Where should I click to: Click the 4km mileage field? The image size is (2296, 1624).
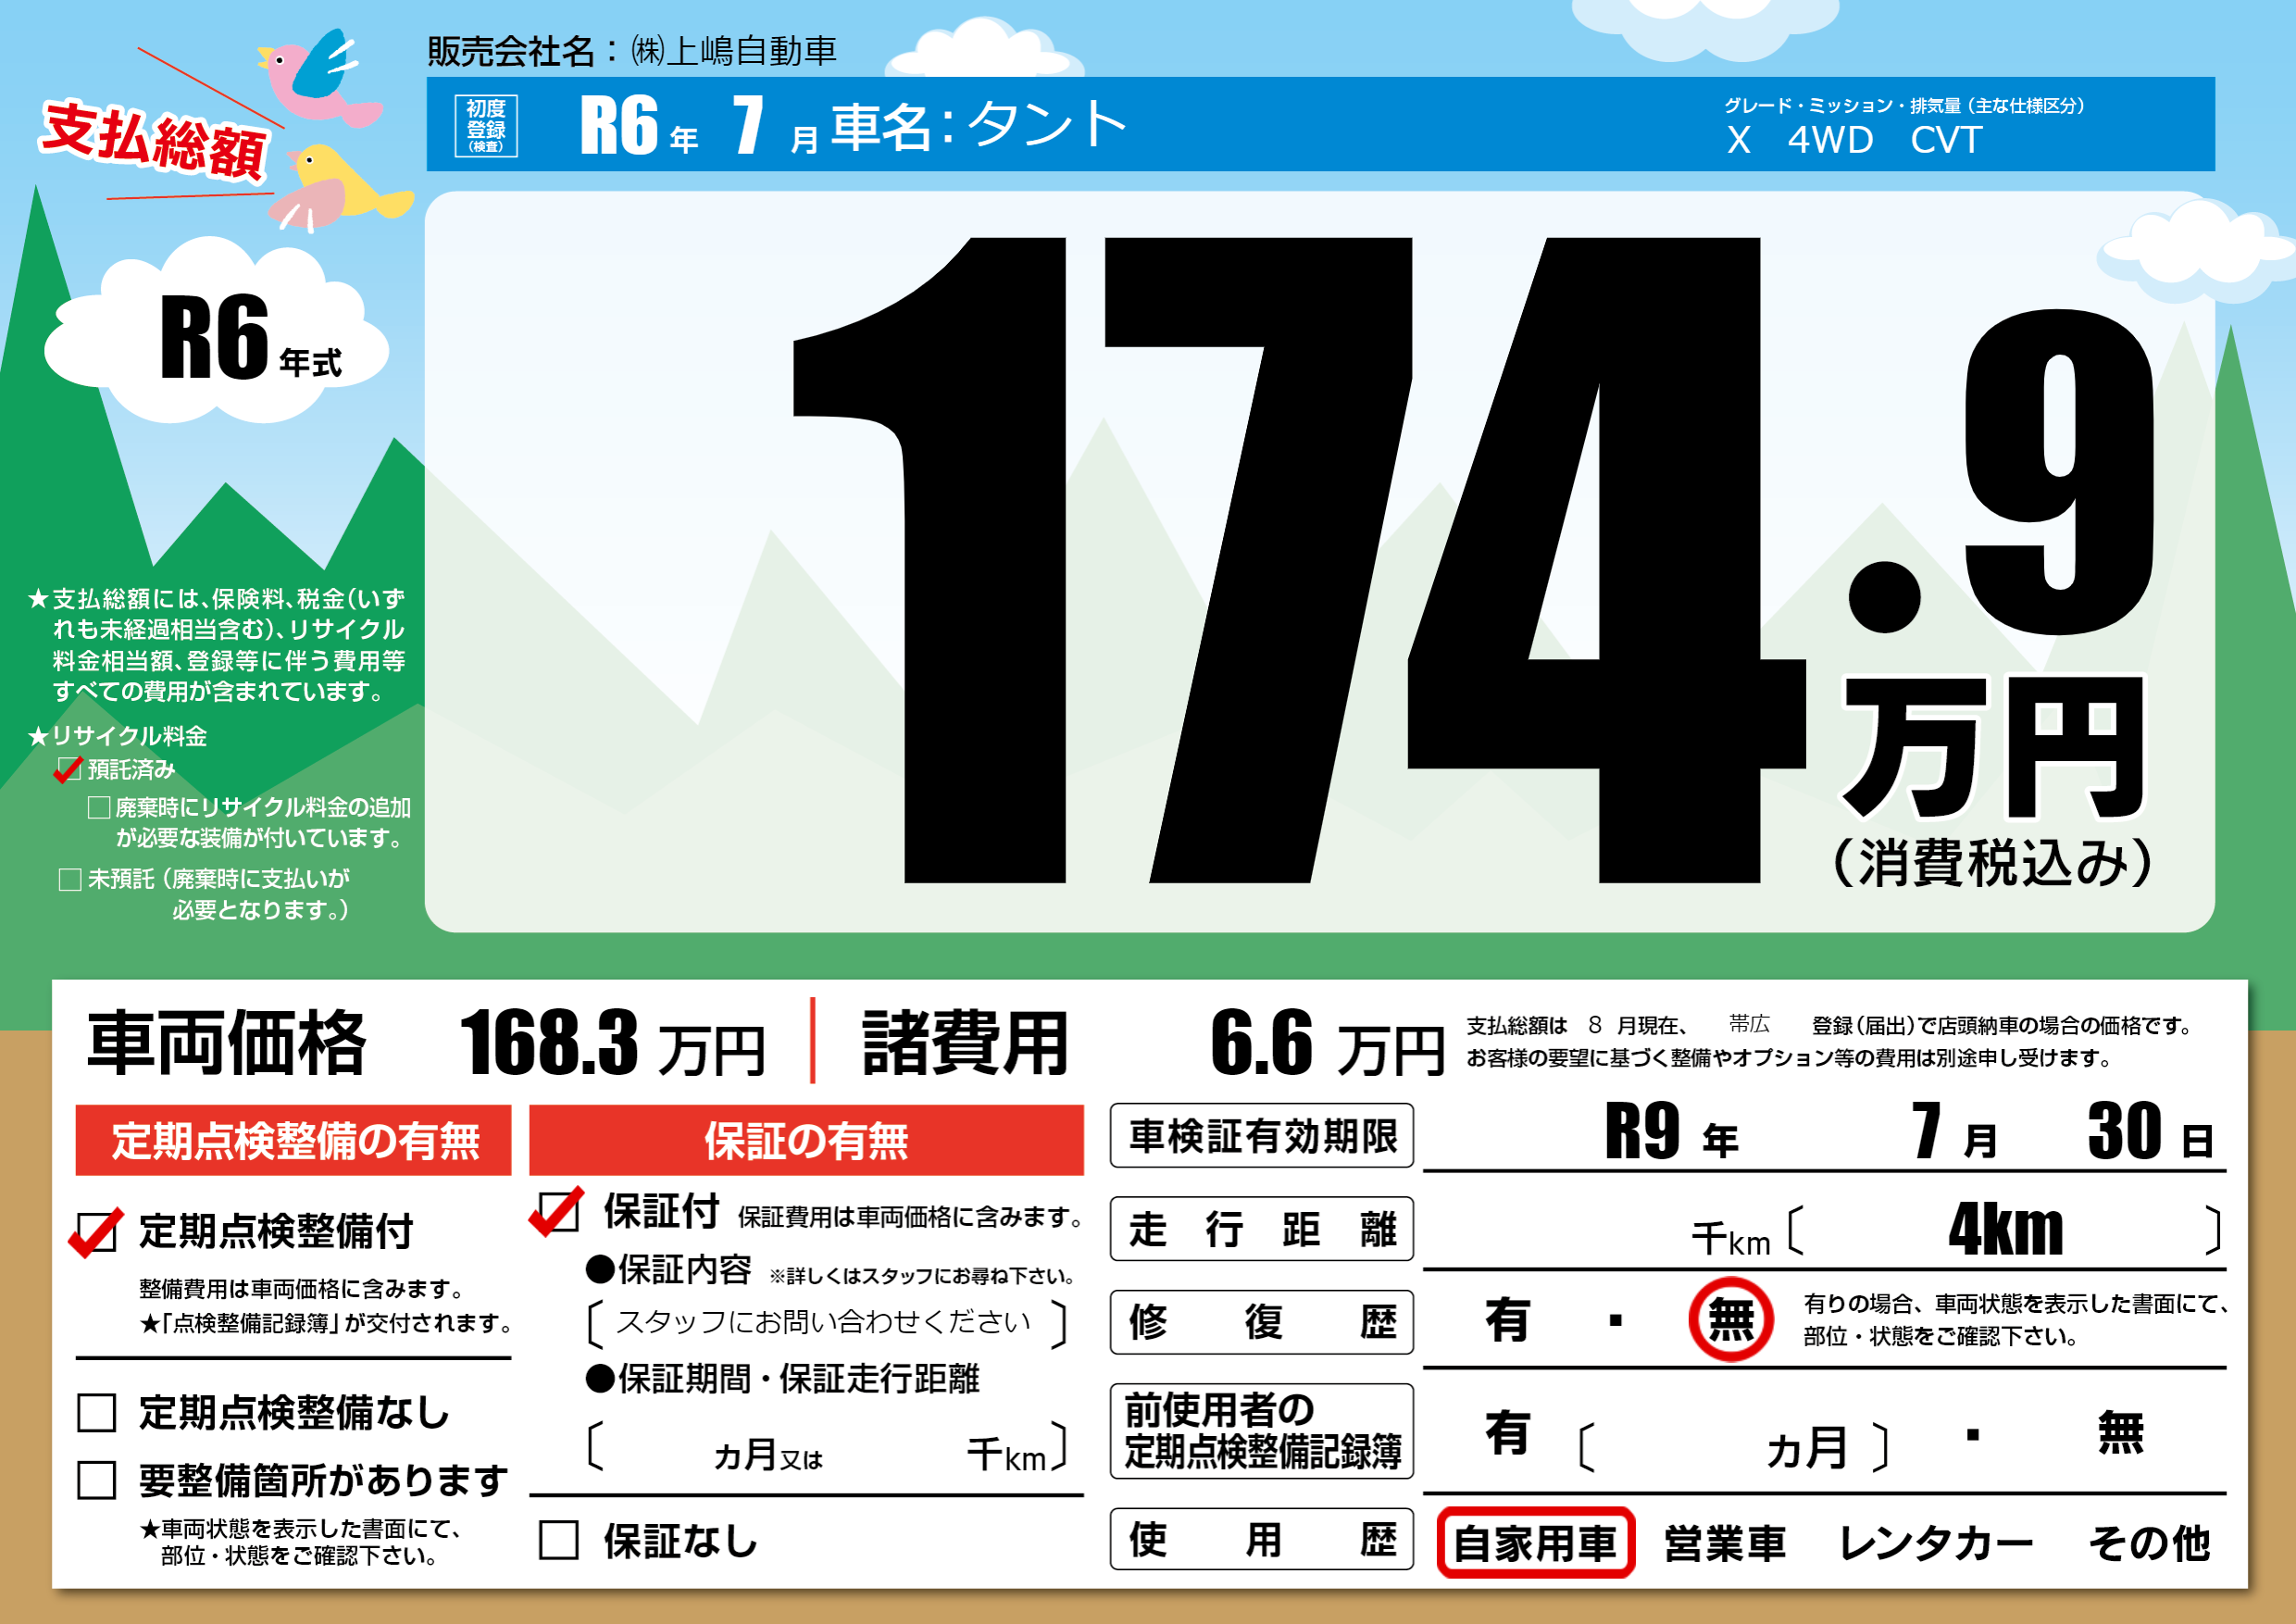[x=2004, y=1230]
